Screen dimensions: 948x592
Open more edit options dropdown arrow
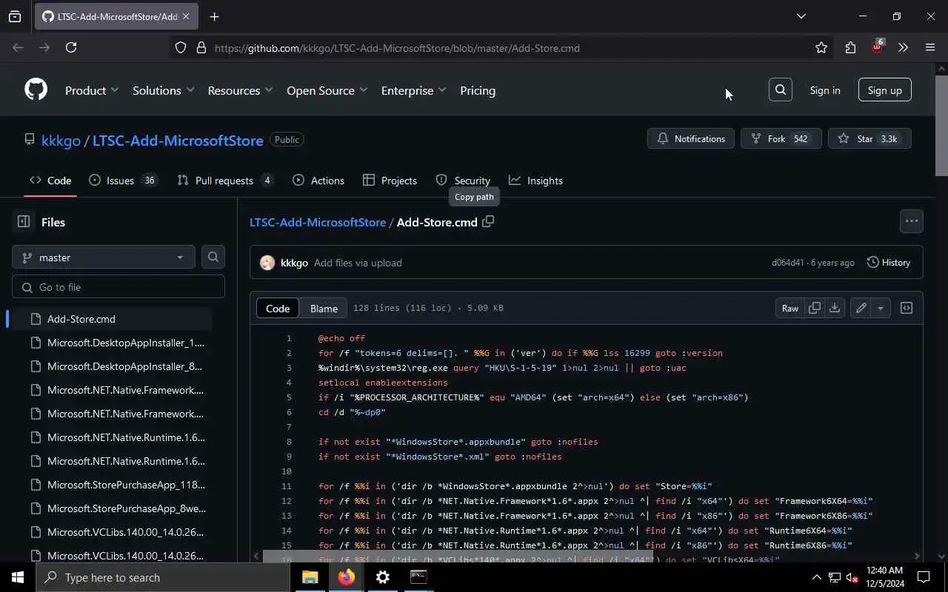coord(881,308)
